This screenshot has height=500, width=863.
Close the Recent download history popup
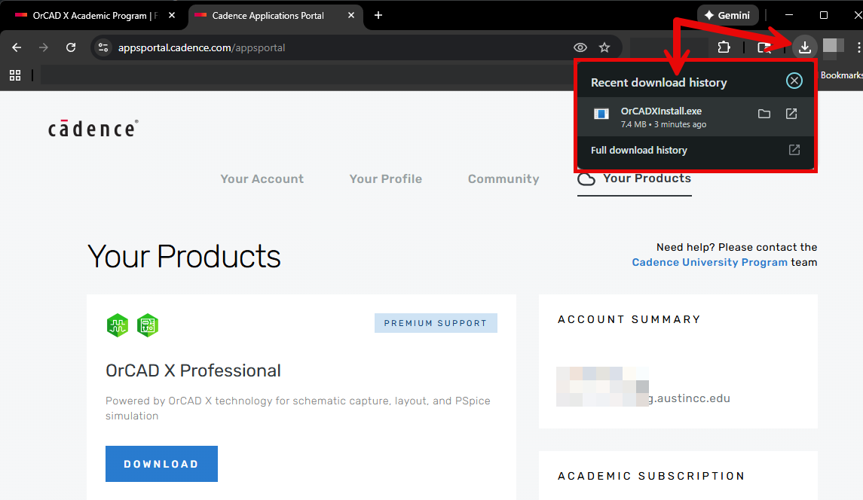coord(794,81)
